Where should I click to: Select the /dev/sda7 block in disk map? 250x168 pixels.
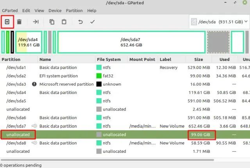coord(131,42)
